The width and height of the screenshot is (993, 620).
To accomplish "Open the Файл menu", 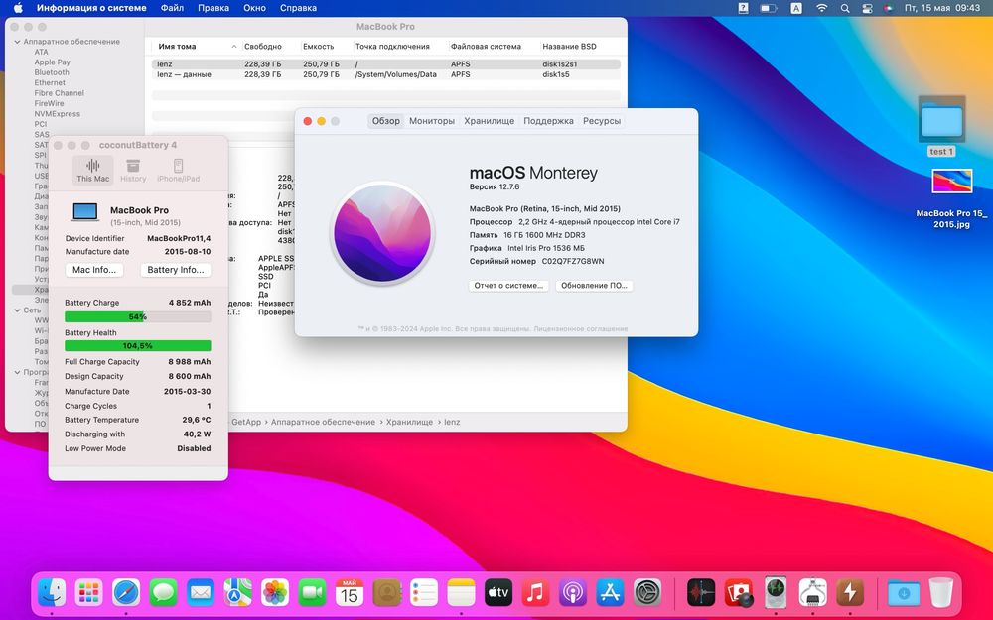I will [x=172, y=8].
